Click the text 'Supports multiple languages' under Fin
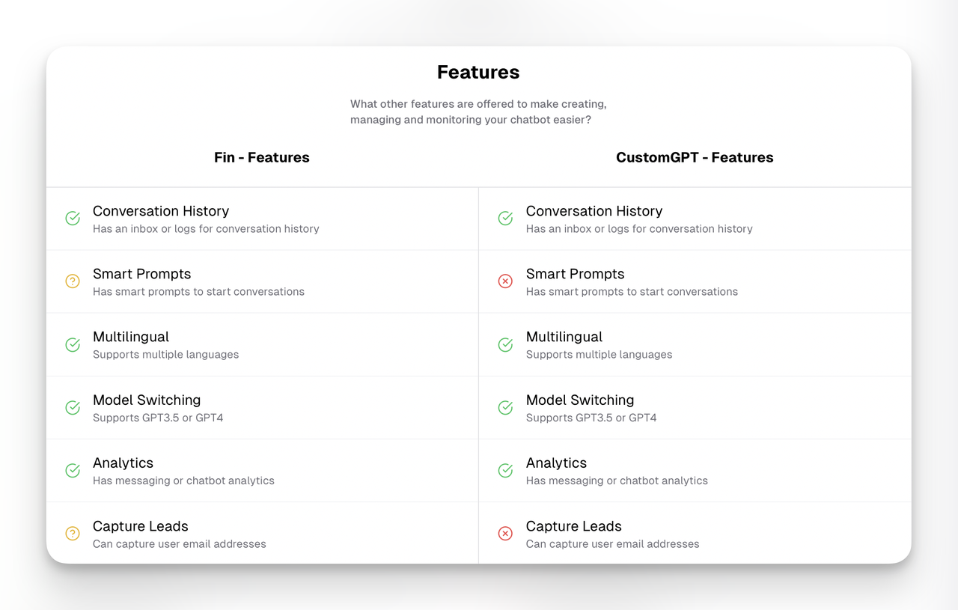This screenshot has width=958, height=610. pyautogui.click(x=166, y=355)
